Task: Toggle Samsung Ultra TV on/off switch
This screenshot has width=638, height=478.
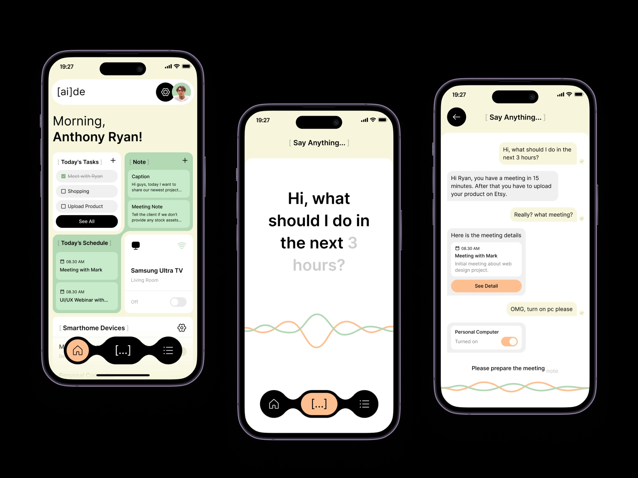Action: pyautogui.click(x=179, y=302)
